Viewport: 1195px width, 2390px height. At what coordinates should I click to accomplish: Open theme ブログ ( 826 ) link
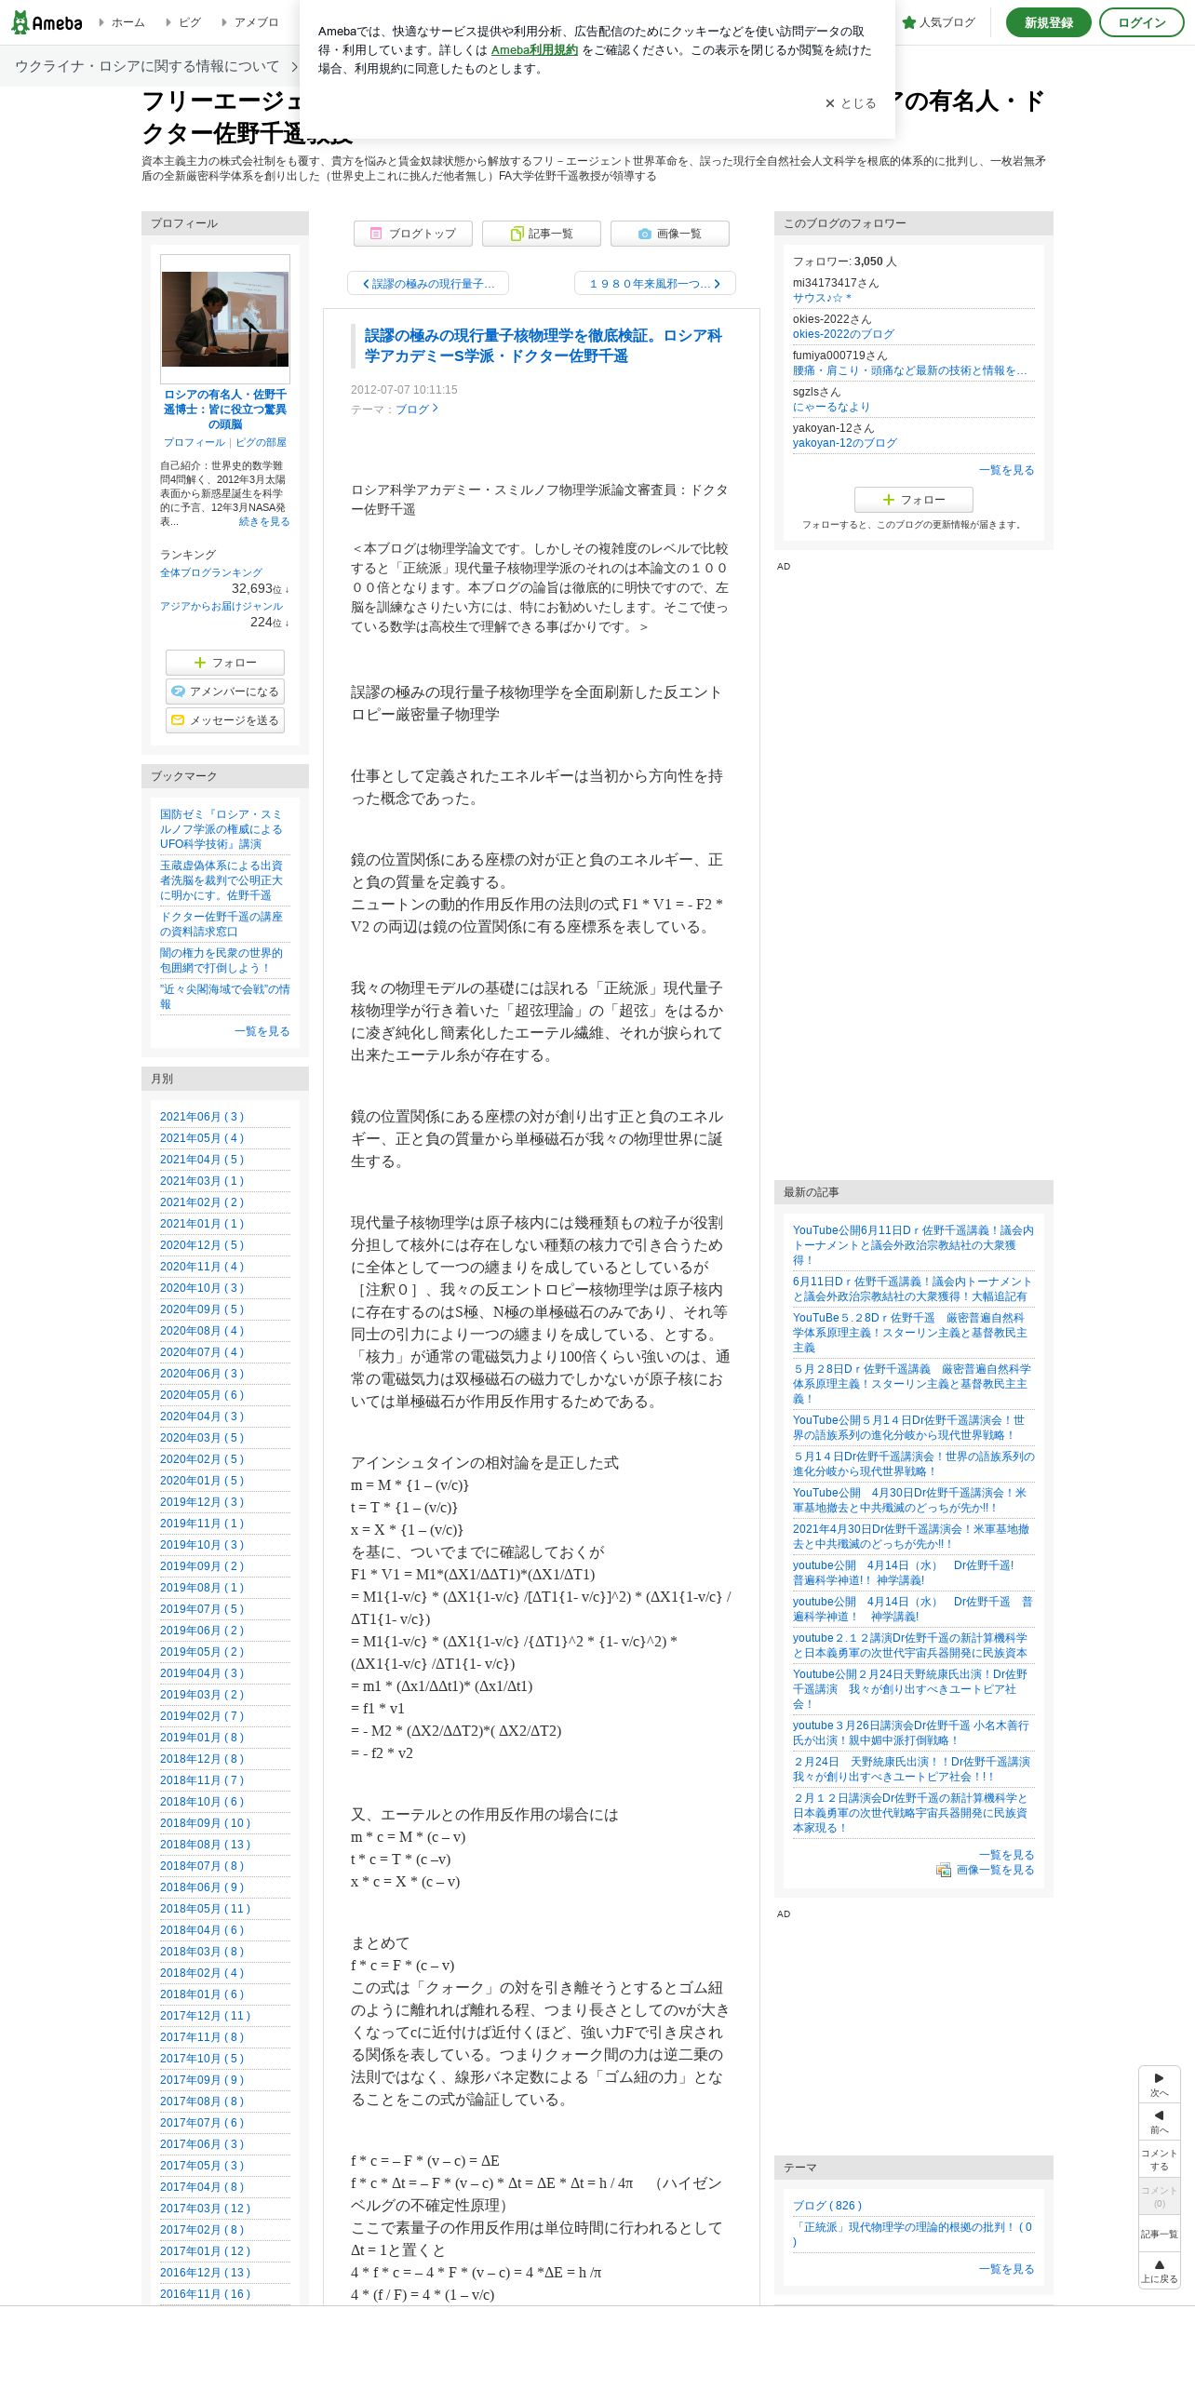[827, 2206]
